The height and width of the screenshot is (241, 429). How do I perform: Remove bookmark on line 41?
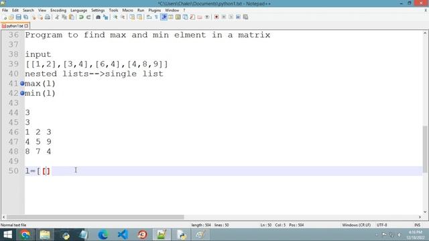click(22, 83)
